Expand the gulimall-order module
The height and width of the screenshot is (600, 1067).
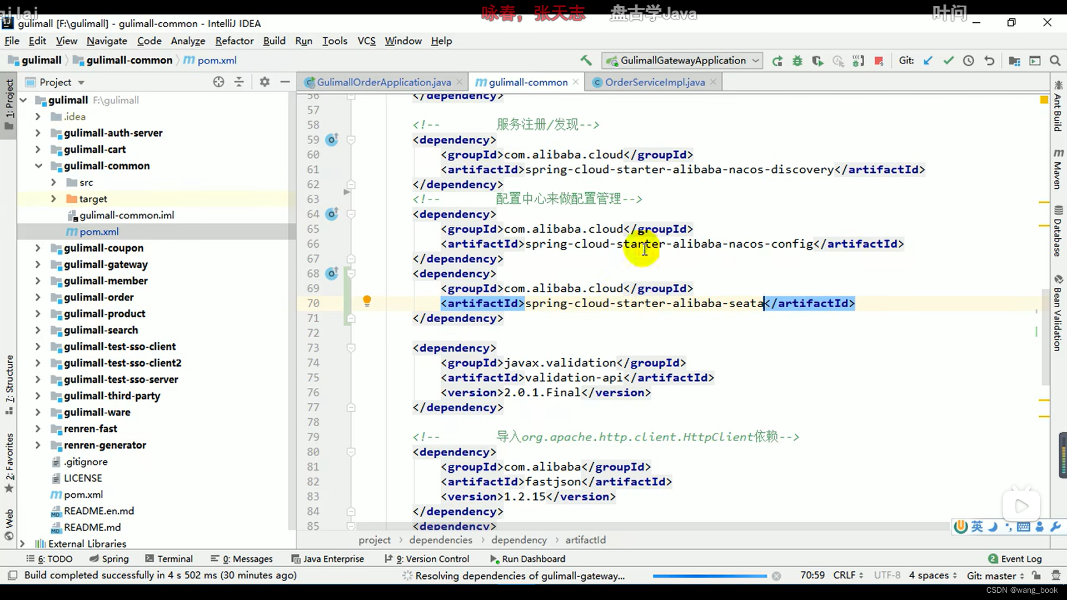click(38, 297)
